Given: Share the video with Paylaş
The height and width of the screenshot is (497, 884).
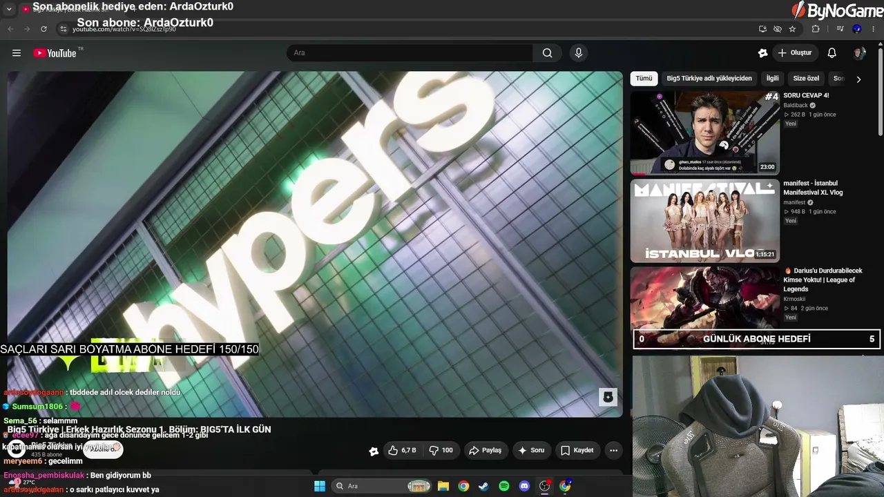Looking at the screenshot, I should [485, 450].
